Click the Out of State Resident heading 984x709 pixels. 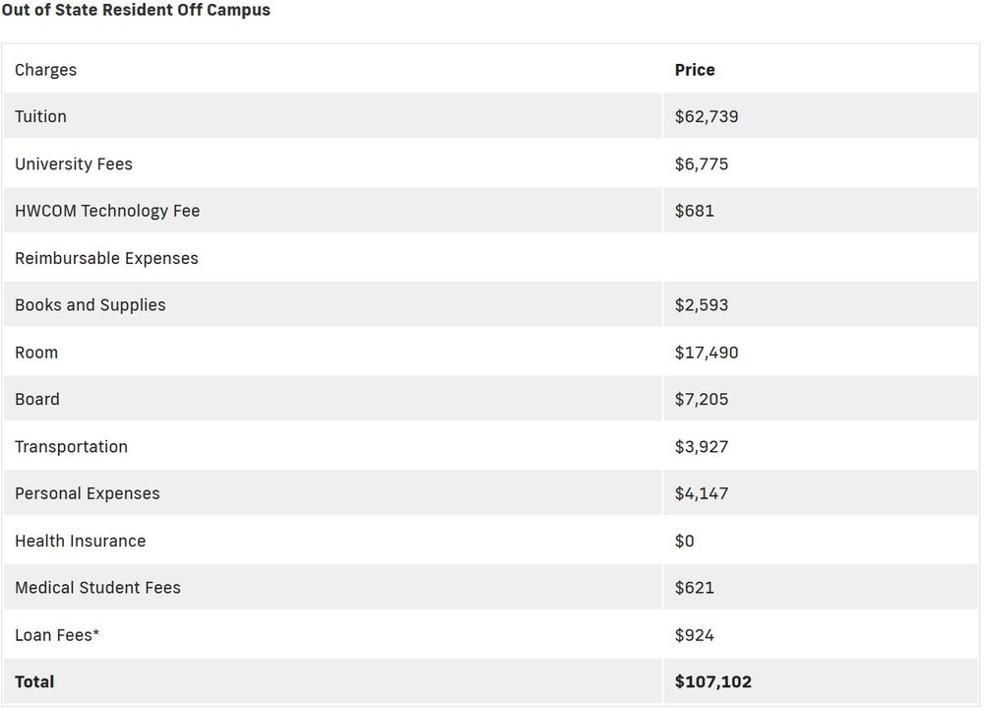pos(136,11)
